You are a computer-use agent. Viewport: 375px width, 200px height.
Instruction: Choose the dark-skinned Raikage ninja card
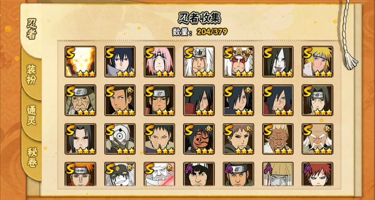click(278, 139)
